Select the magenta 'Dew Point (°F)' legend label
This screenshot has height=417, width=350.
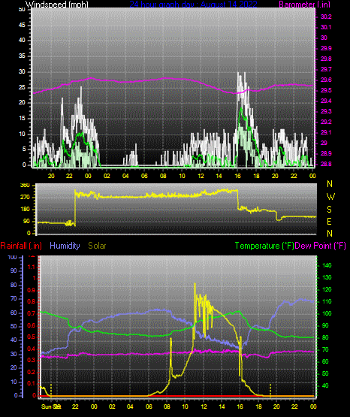(321, 246)
